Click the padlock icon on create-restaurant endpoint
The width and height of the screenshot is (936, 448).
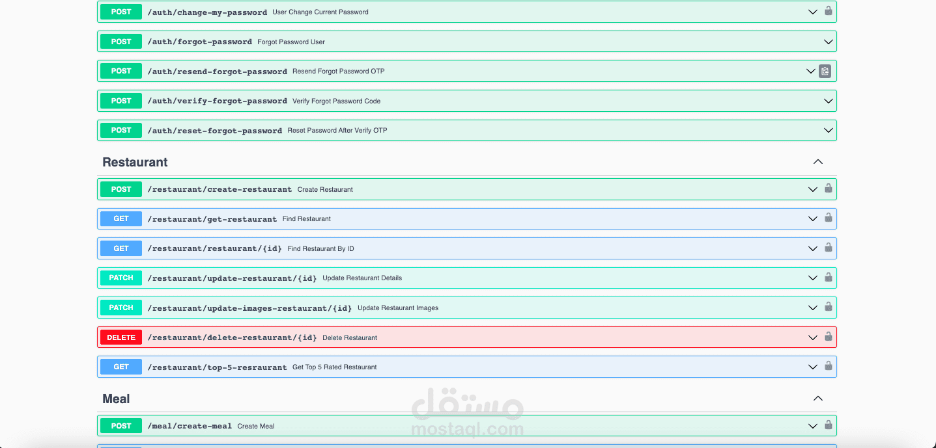tap(828, 189)
